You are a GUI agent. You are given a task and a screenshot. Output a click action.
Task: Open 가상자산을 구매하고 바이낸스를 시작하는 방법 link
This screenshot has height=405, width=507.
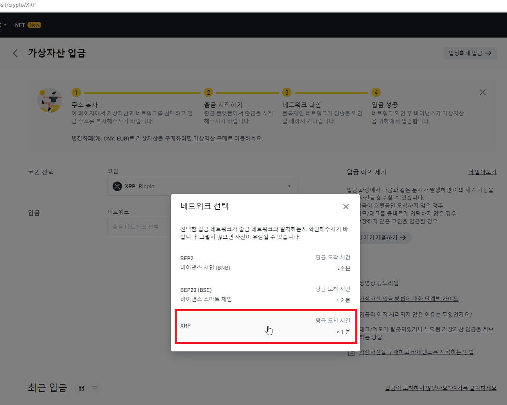(x=416, y=352)
